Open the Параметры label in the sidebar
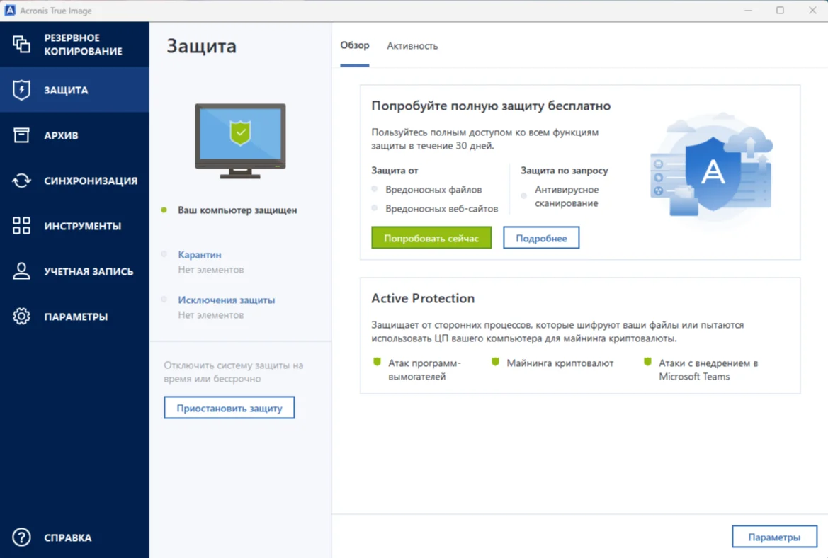The height and width of the screenshot is (558, 828). tap(76, 317)
